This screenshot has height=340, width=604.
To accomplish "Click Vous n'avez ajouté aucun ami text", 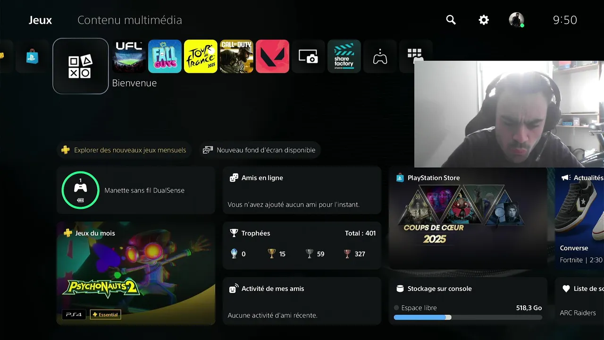I will [x=294, y=205].
